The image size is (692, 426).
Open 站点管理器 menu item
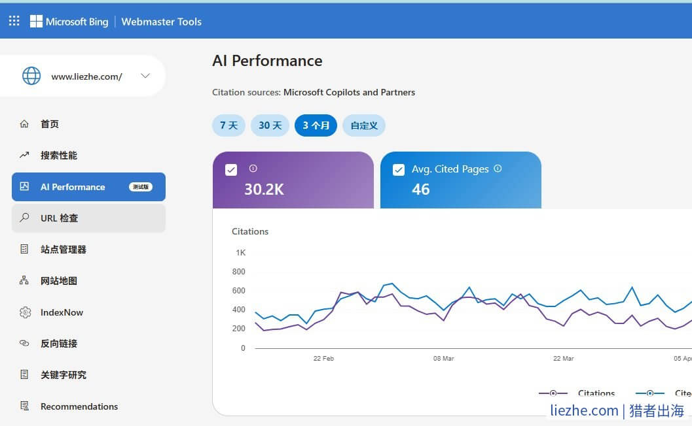tap(88, 250)
